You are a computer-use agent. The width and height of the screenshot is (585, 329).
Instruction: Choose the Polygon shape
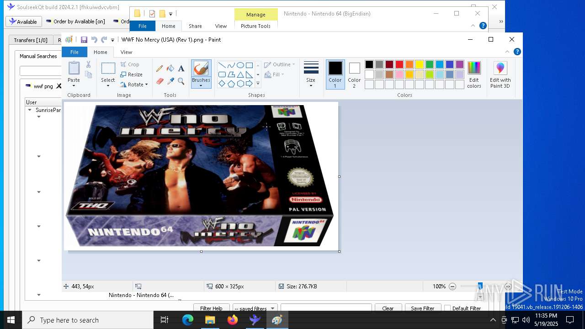pyautogui.click(x=231, y=74)
